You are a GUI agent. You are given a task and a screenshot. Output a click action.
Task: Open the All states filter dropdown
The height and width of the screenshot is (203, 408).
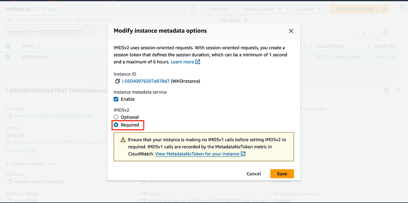[x=235, y=20]
